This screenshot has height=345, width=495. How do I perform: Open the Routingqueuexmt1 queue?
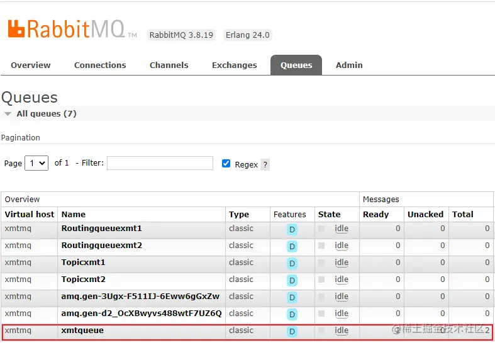coord(102,229)
